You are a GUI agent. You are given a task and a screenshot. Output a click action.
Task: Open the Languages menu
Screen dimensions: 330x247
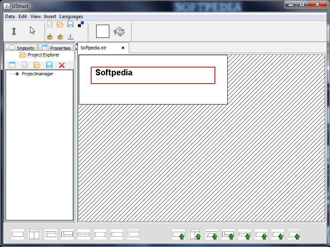point(71,16)
